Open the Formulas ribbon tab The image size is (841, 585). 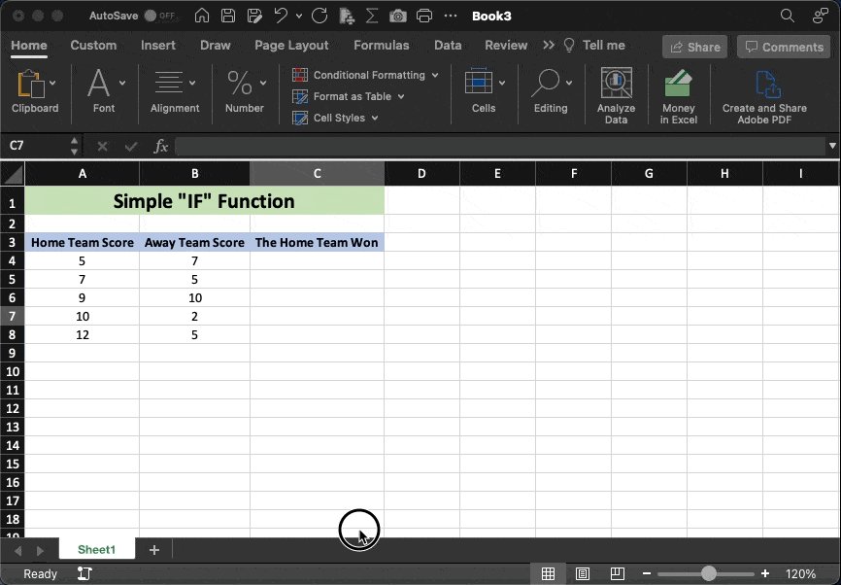382,46
